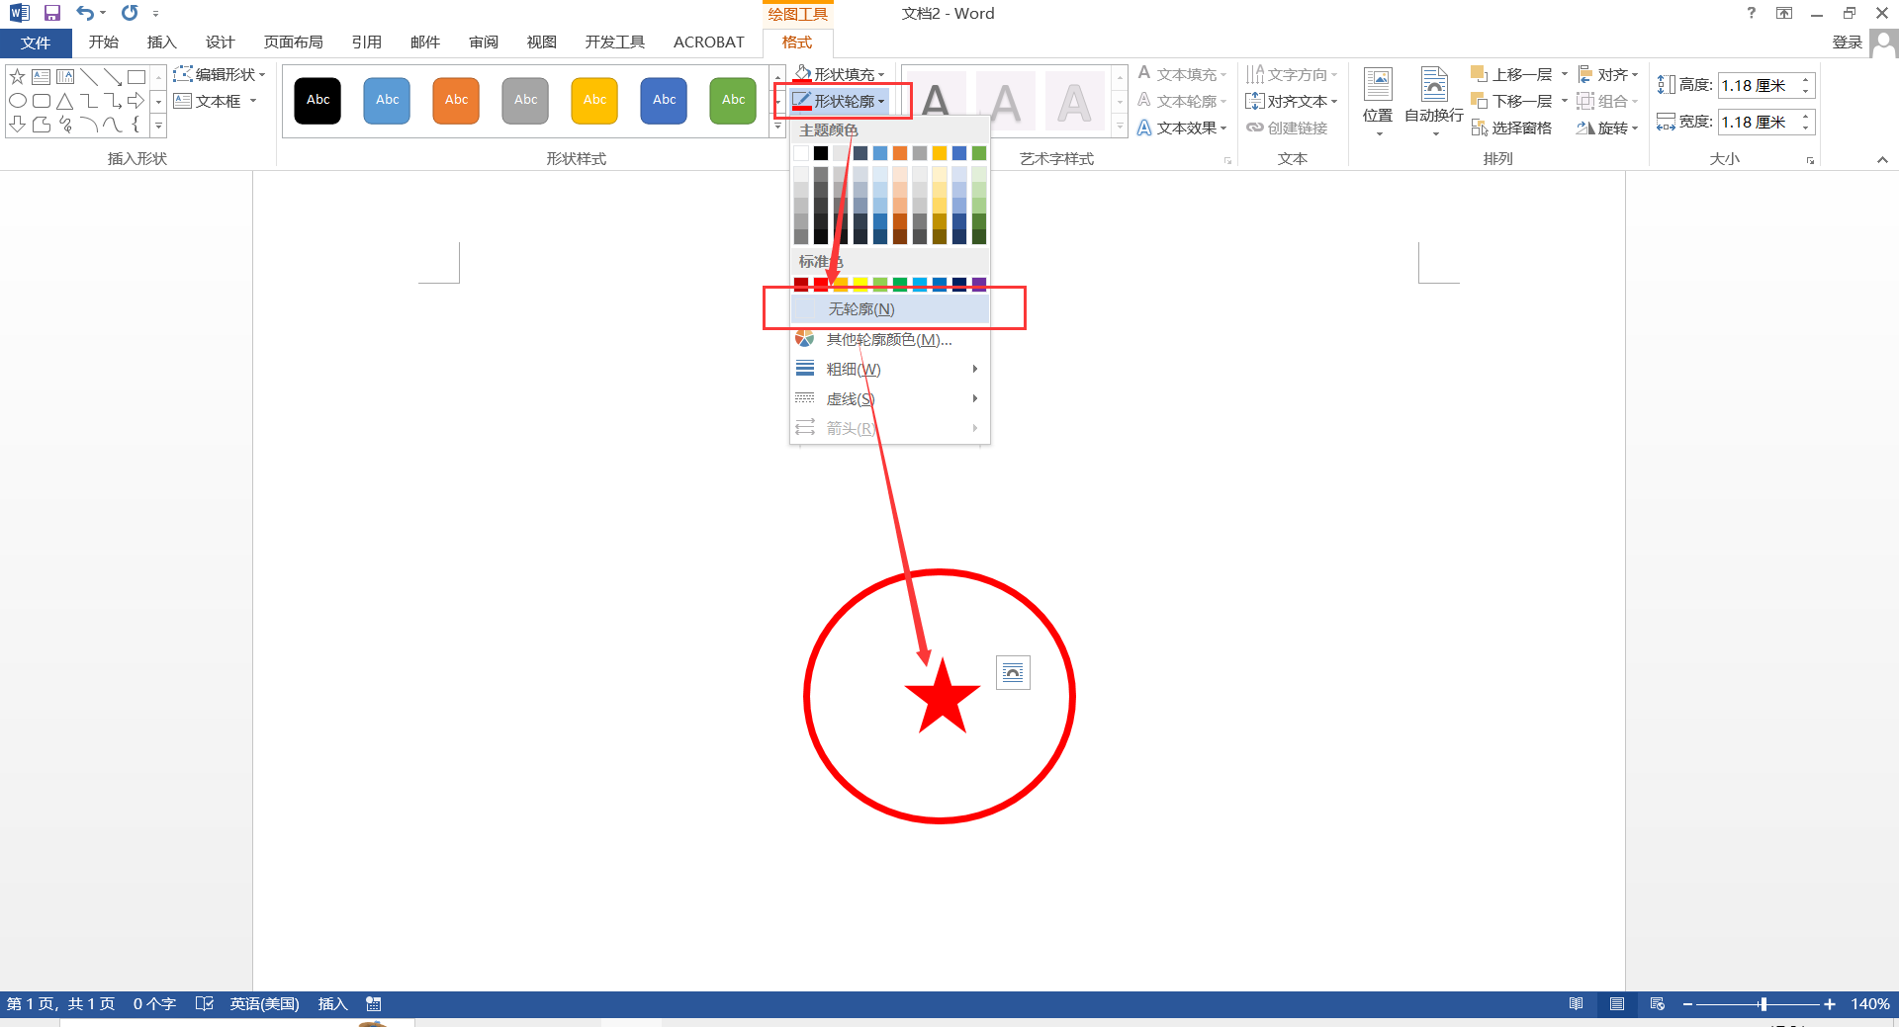Switch to Web Layout view icon
1899x1027 pixels.
1658,1004
